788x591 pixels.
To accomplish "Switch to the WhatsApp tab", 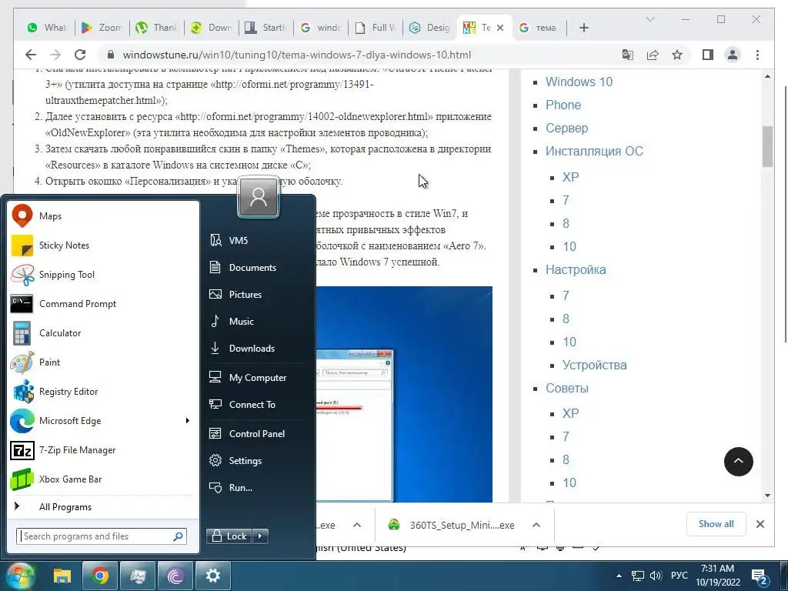I will 47,28.
